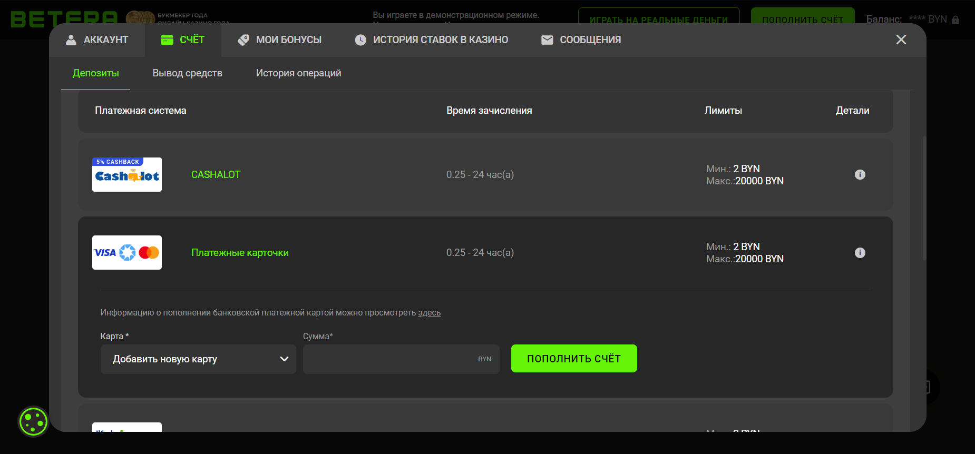Switch to Депозиты sub-tab

point(96,73)
